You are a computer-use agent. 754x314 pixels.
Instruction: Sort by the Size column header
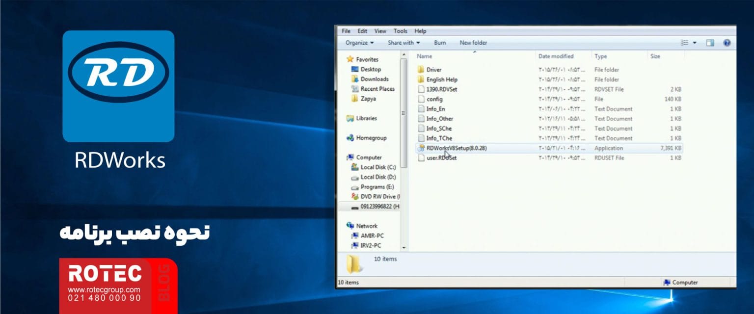tap(655, 56)
